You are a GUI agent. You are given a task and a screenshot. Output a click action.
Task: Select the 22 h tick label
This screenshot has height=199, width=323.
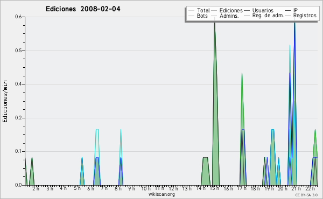(x=310, y=188)
